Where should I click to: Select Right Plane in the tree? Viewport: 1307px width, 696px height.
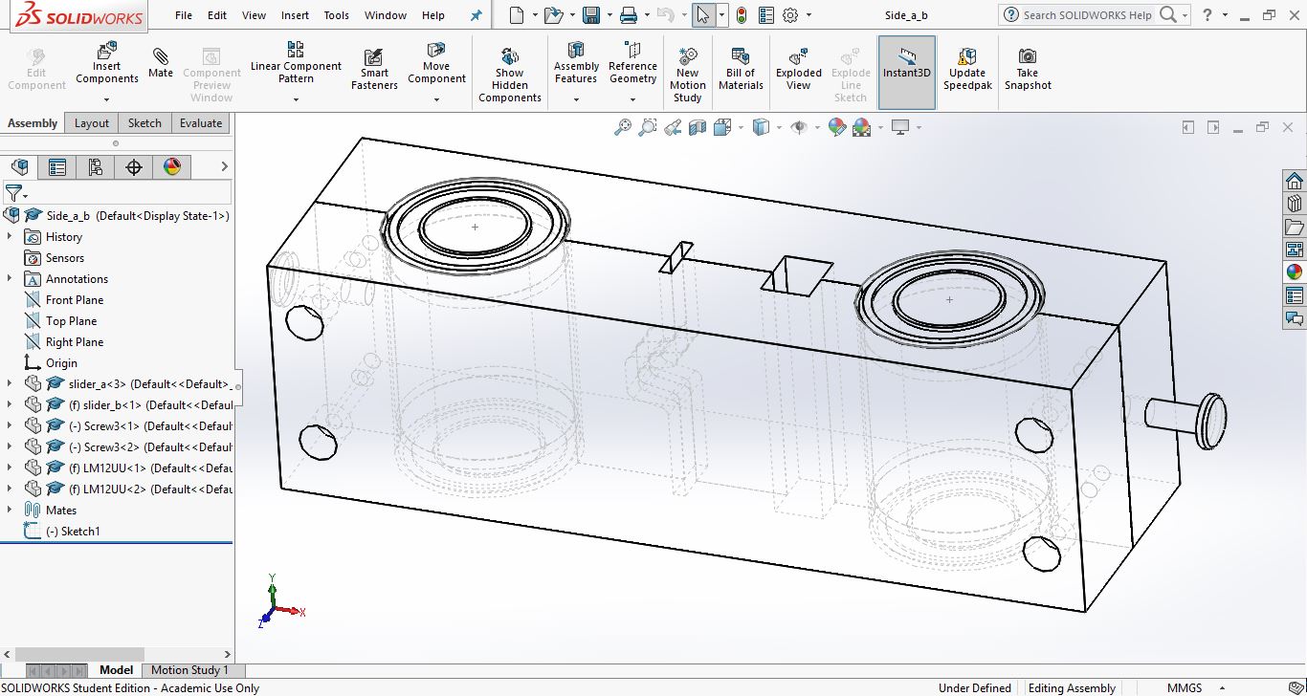tap(74, 341)
